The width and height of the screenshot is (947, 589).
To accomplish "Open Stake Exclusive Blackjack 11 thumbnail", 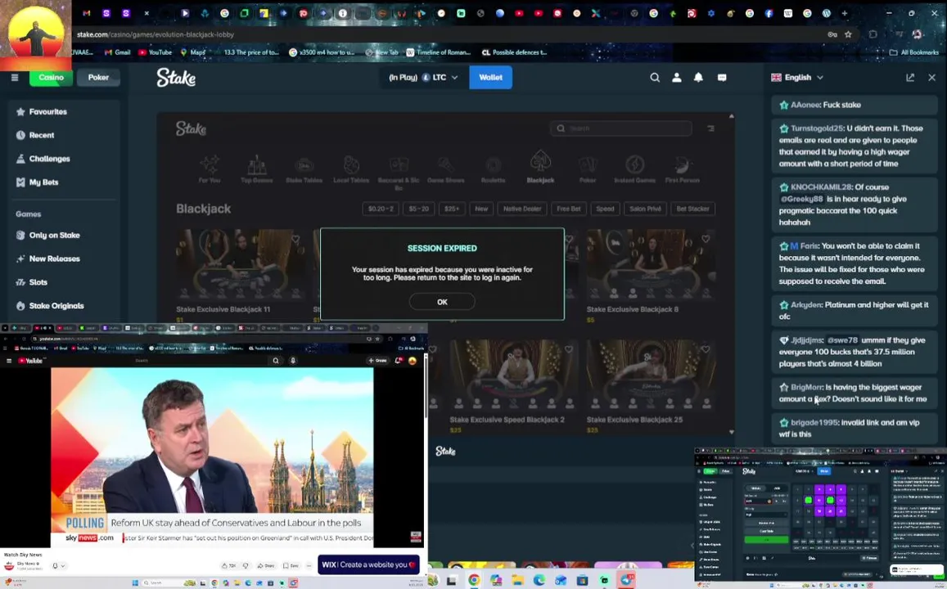I will [241, 264].
